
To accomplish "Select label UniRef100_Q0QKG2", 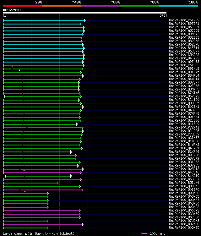I will [184, 207].
